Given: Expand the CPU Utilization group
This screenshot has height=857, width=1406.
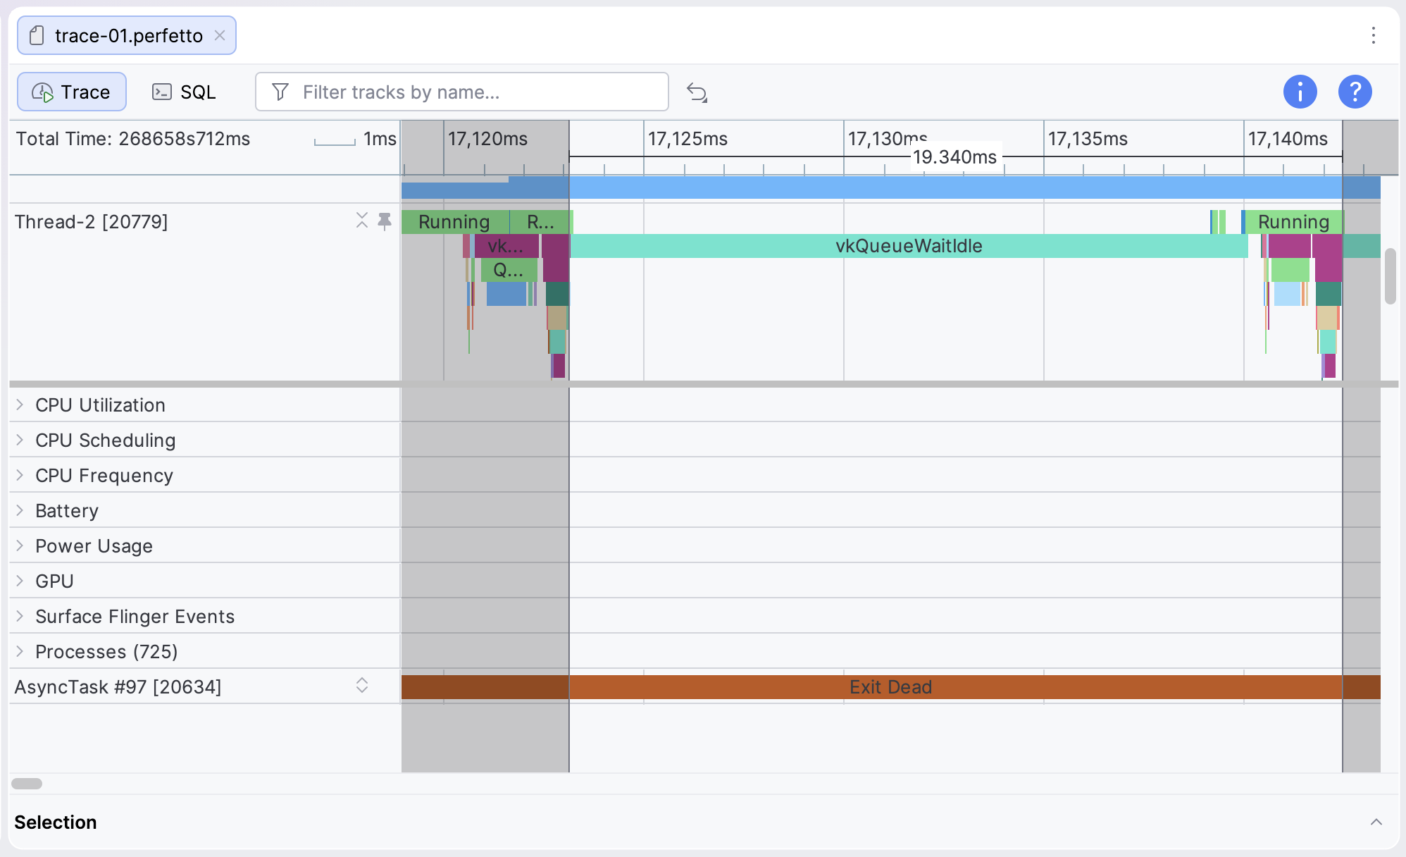Looking at the screenshot, I should pyautogui.click(x=20, y=405).
